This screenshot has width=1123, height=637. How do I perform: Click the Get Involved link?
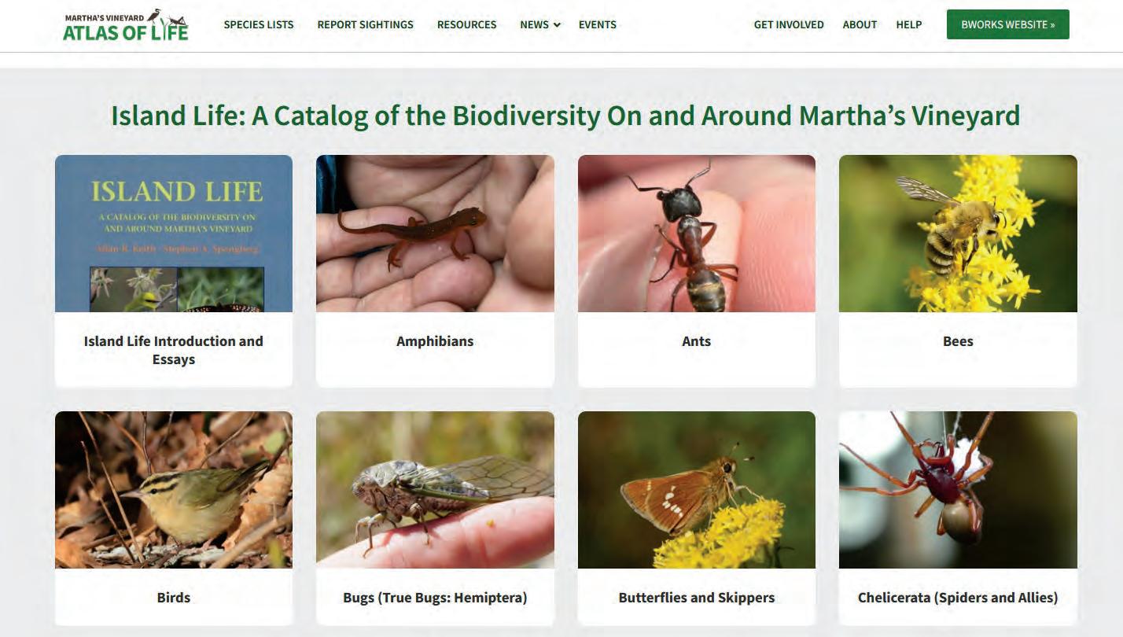pyautogui.click(x=789, y=24)
